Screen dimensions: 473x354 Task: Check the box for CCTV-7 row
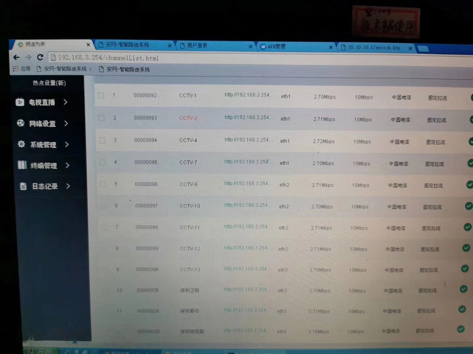[102, 162]
